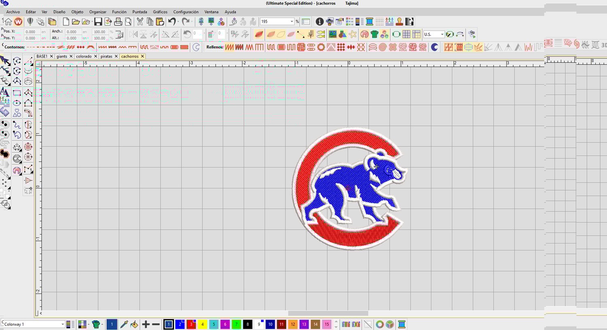Click the thread spool icon in the top toolbar
The image size is (607, 330).
pos(369,22)
